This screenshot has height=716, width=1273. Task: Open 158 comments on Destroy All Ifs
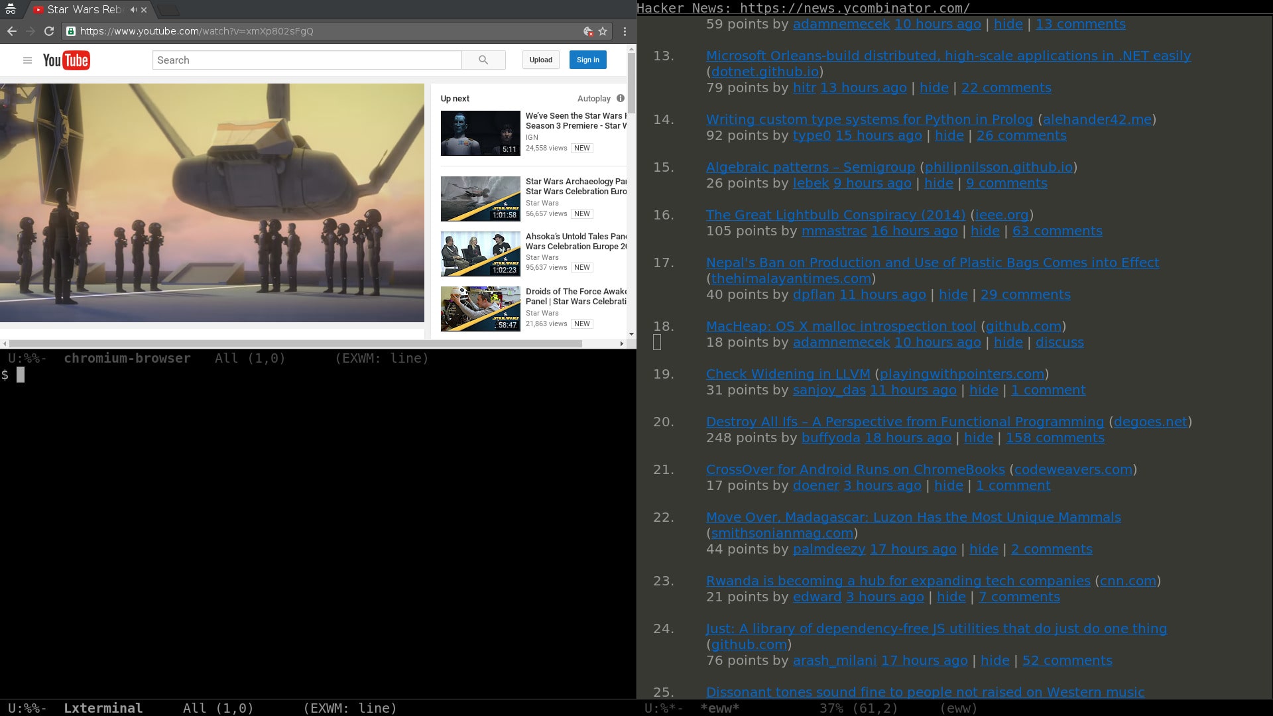pos(1055,438)
